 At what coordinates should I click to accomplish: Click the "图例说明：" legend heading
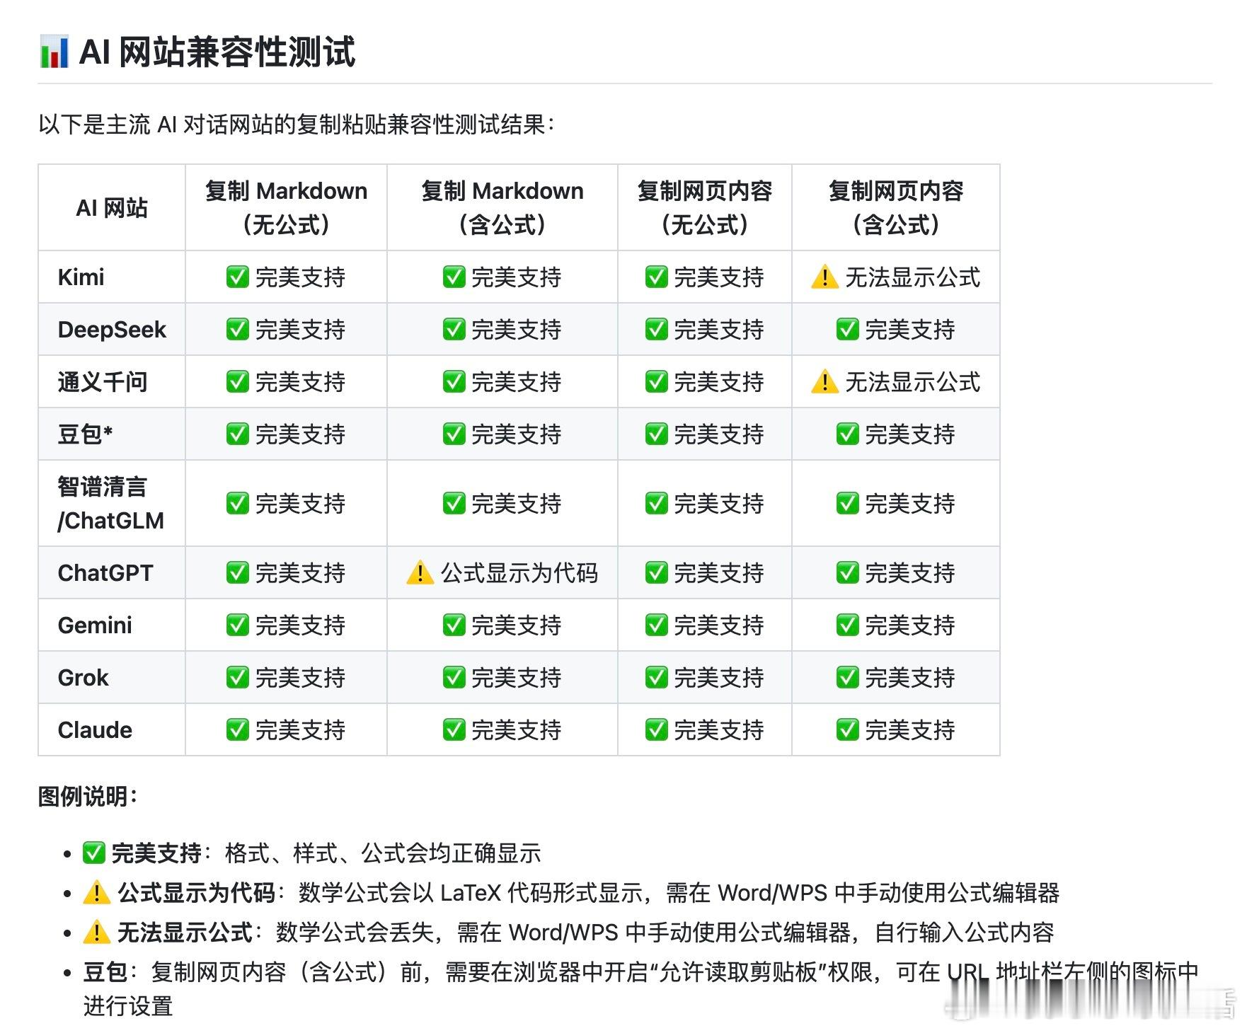coord(88,796)
